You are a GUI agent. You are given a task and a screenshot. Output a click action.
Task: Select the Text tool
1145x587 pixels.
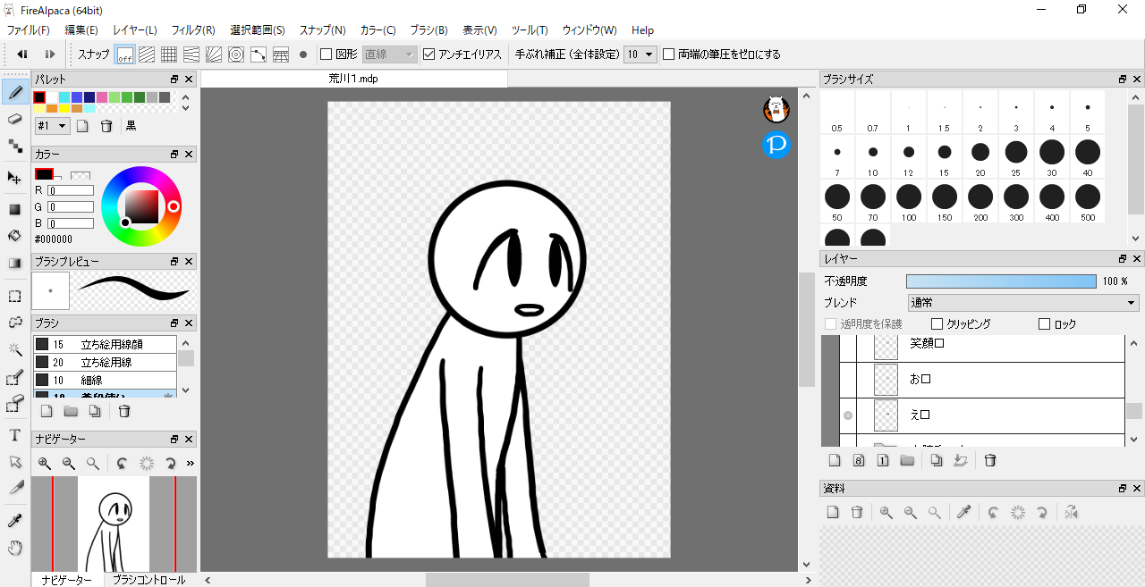[x=15, y=435]
